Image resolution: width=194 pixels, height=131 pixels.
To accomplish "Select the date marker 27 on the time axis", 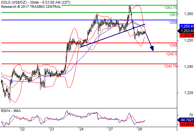I will (x=110, y=129).
